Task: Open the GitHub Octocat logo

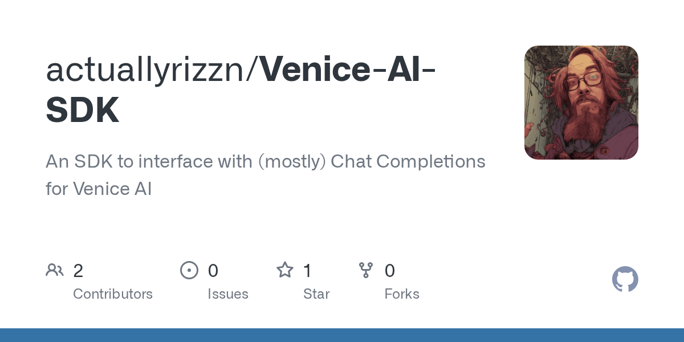Action: tap(625, 279)
